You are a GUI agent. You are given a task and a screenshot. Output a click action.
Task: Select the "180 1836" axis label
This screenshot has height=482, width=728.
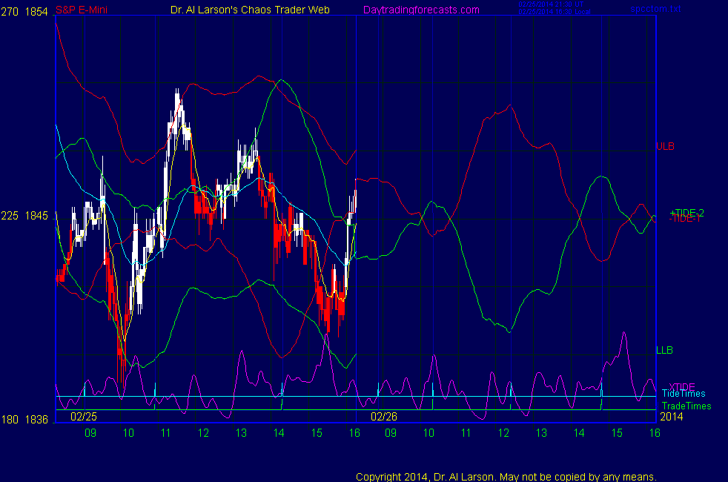click(x=24, y=420)
